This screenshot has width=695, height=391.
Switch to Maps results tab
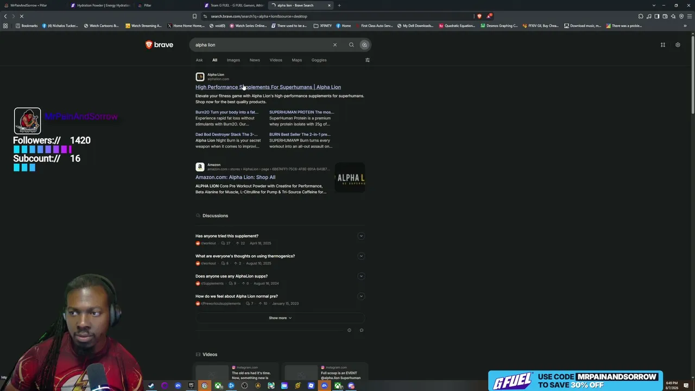point(296,60)
